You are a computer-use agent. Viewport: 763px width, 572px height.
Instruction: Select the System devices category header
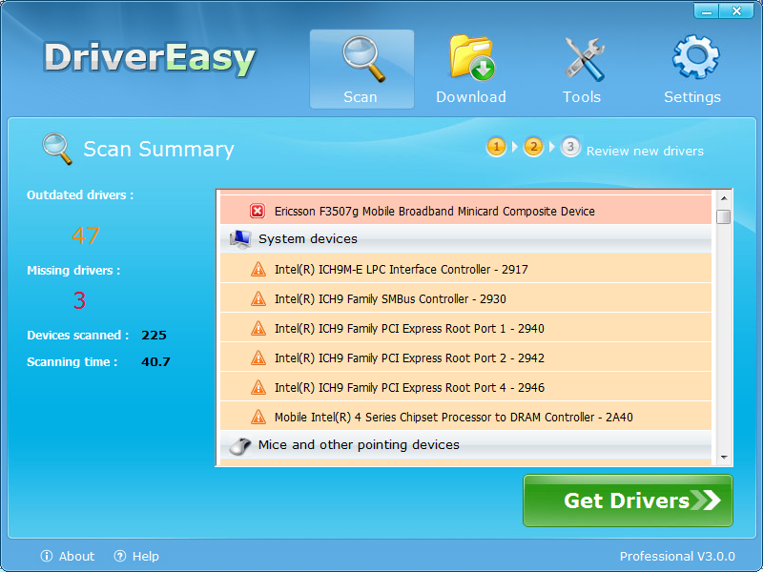click(465, 239)
